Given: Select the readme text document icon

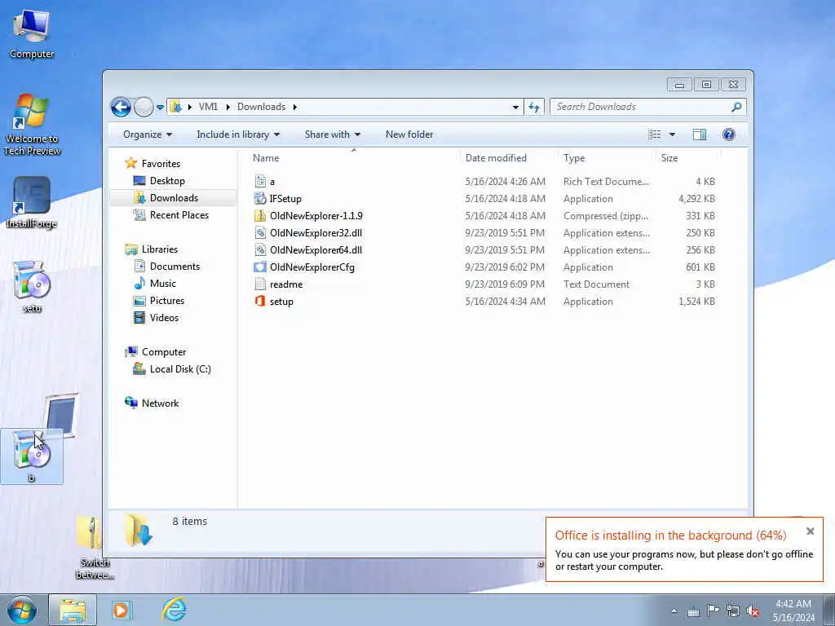Looking at the screenshot, I should [x=260, y=284].
